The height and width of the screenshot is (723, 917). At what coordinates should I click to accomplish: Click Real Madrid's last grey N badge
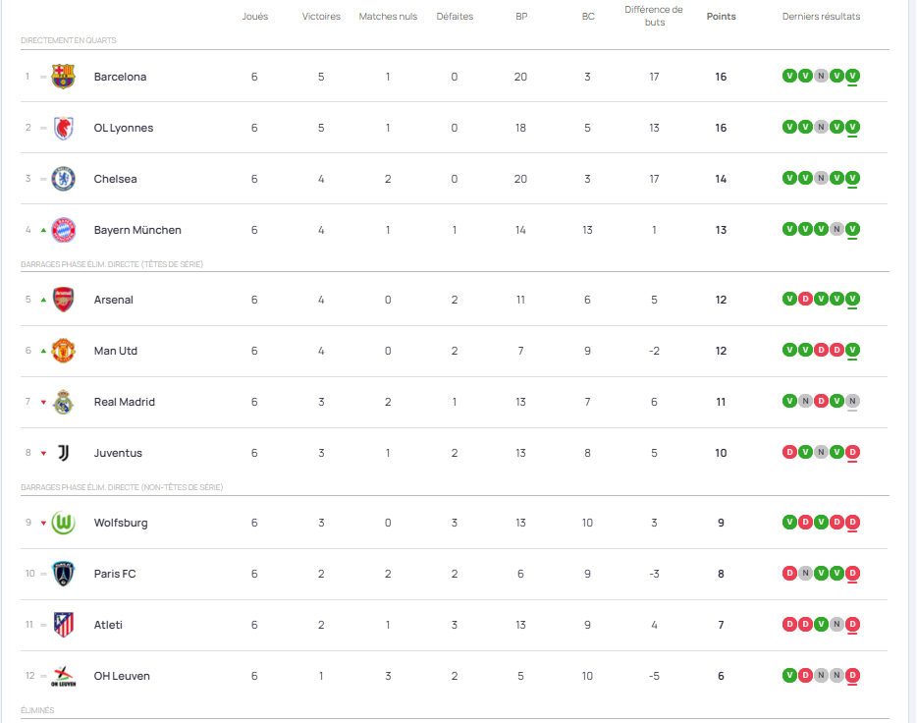click(x=852, y=402)
